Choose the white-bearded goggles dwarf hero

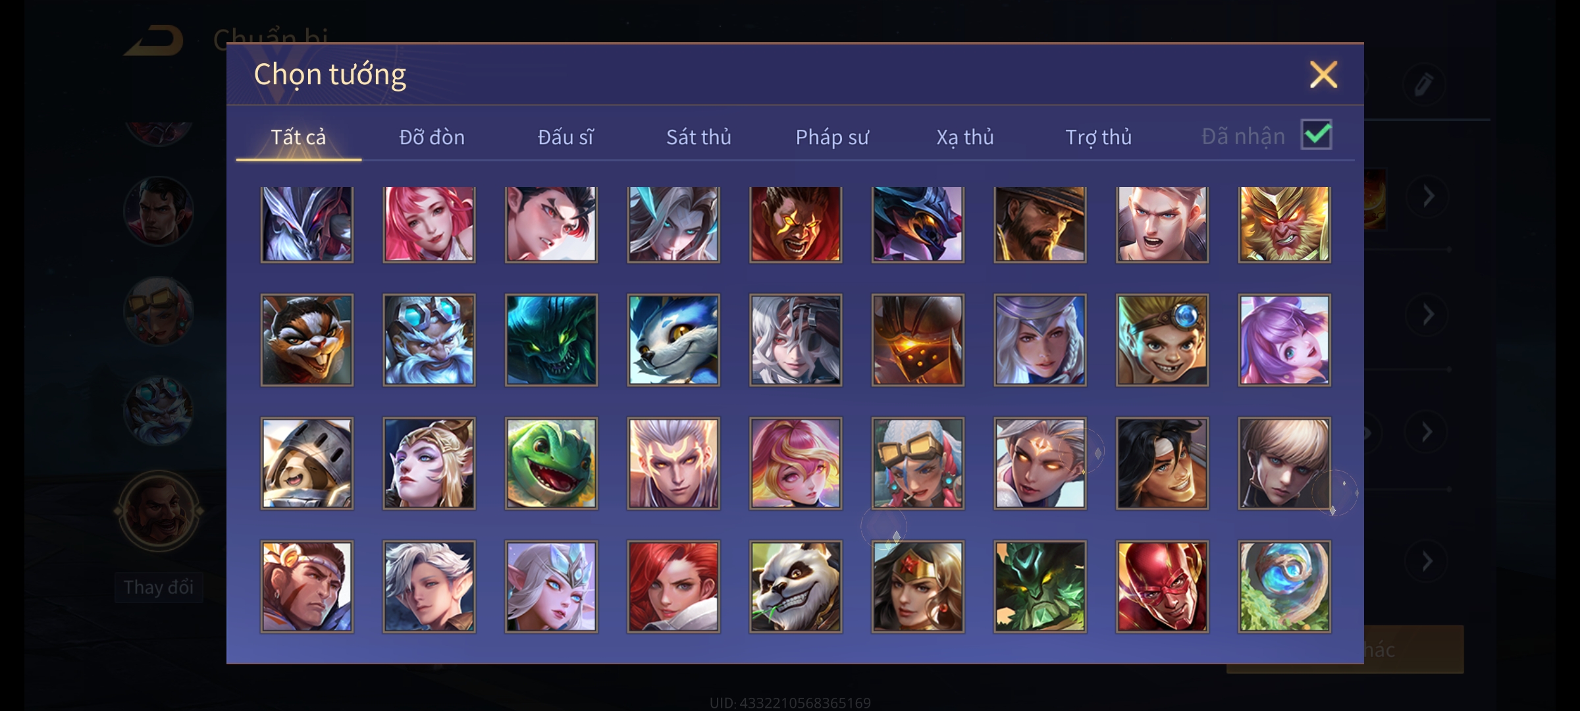click(429, 340)
